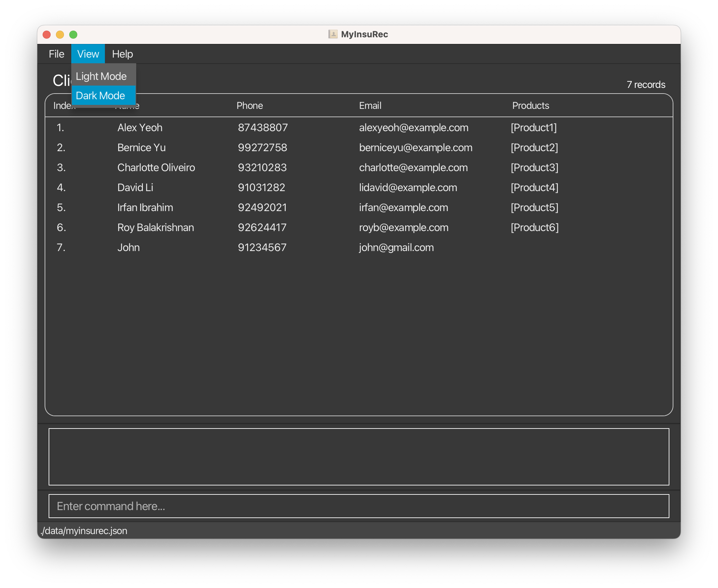This screenshot has width=718, height=588.
Task: Click email royb@example.com
Action: coord(404,228)
